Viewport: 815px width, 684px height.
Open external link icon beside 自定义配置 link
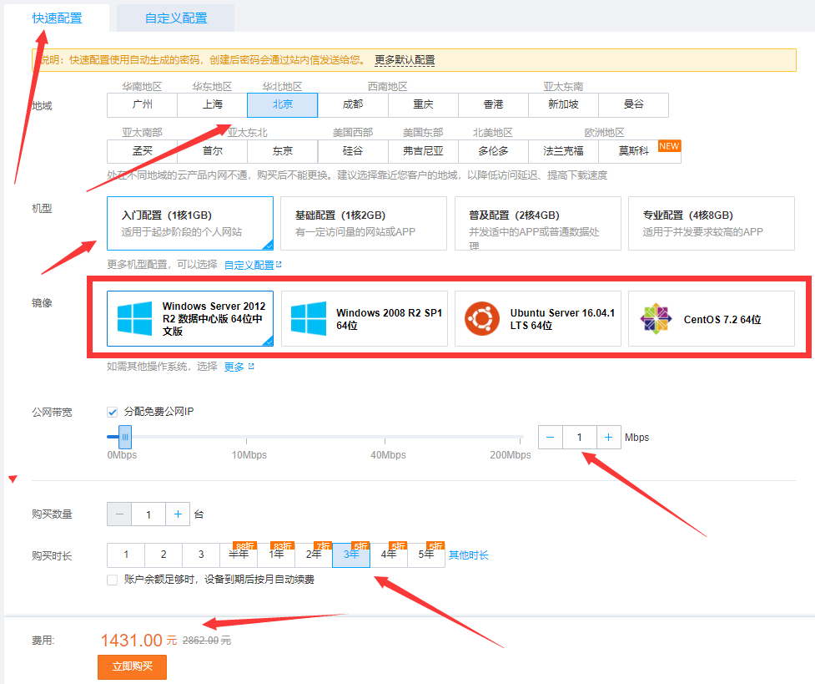279,265
